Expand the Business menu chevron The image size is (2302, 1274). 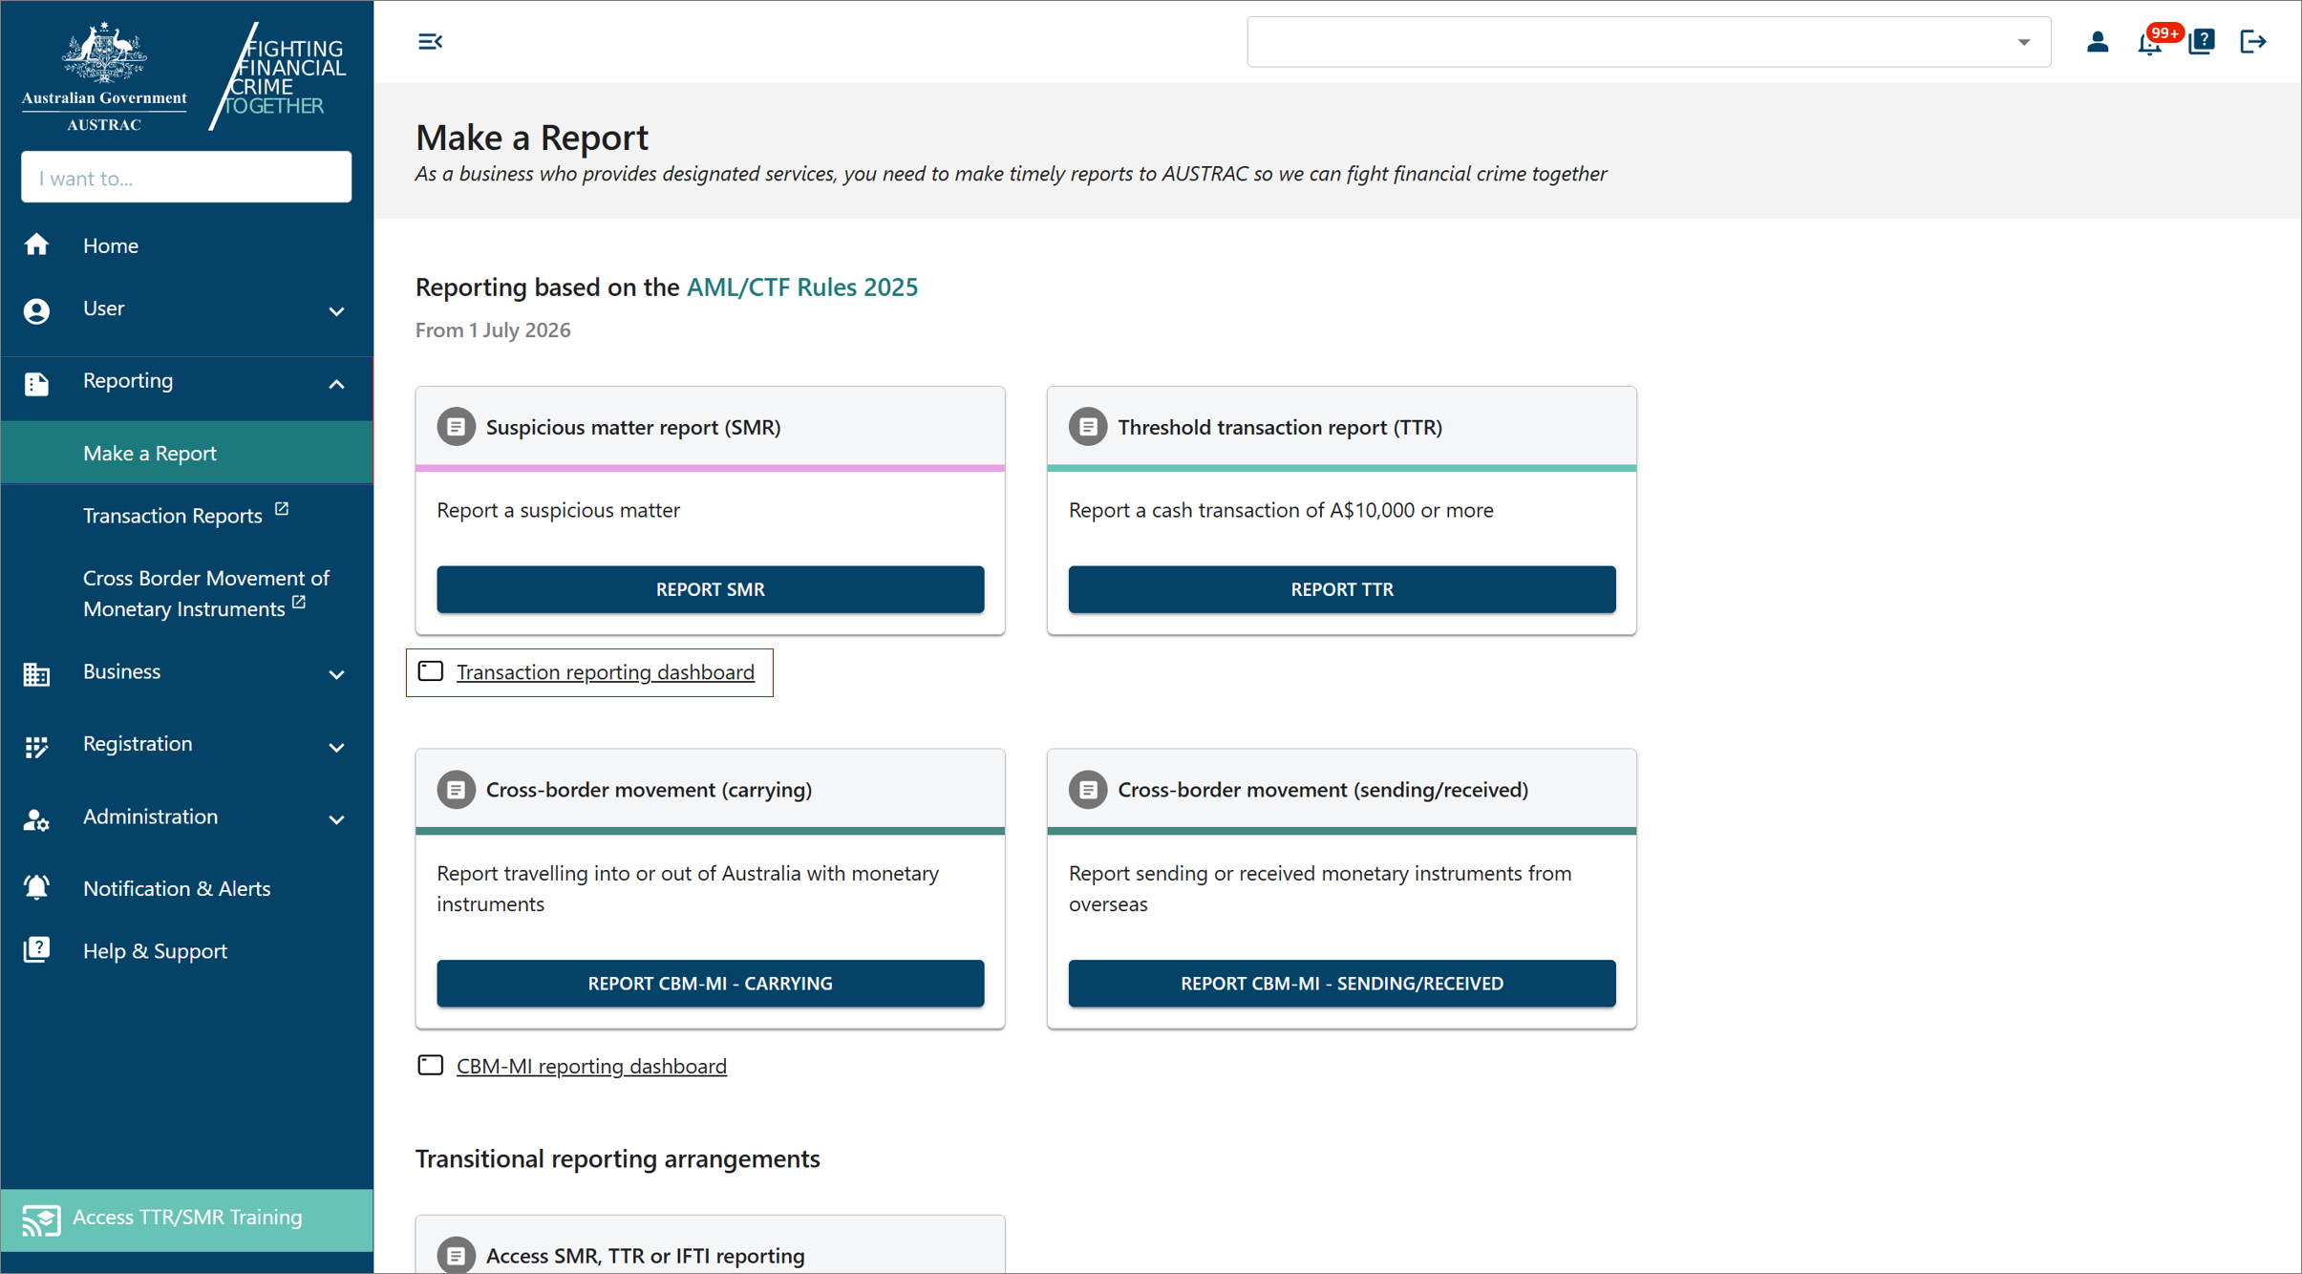pos(336,675)
